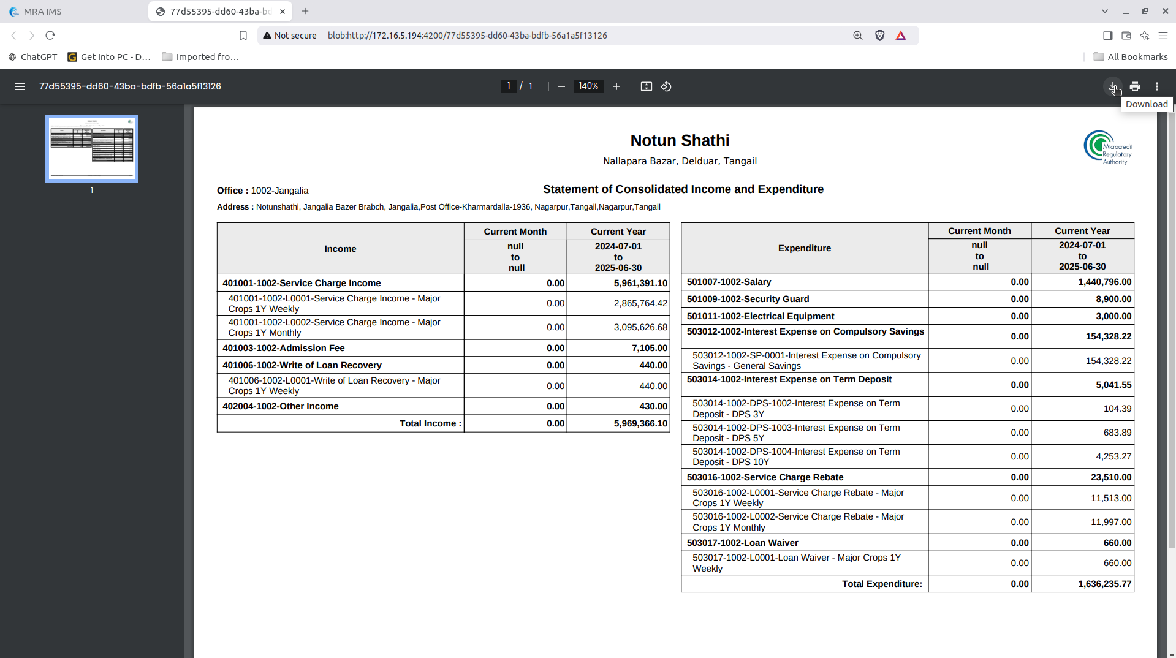Toggle the browser sidebar panel

tap(1107, 36)
